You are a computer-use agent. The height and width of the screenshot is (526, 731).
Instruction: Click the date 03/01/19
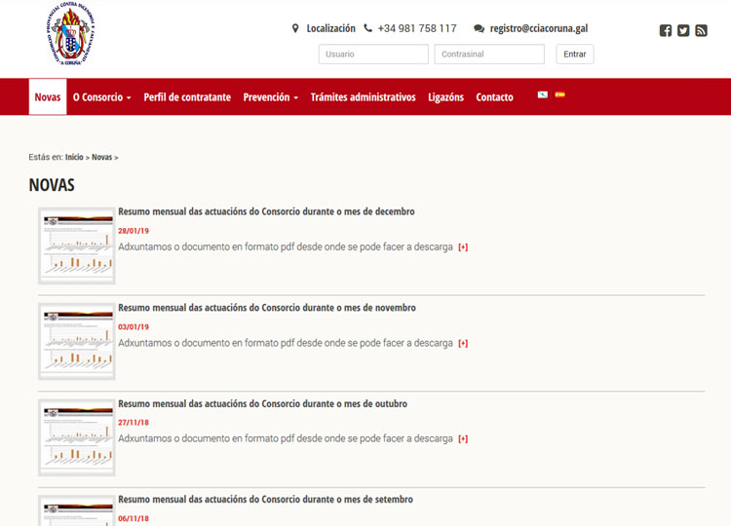(134, 326)
